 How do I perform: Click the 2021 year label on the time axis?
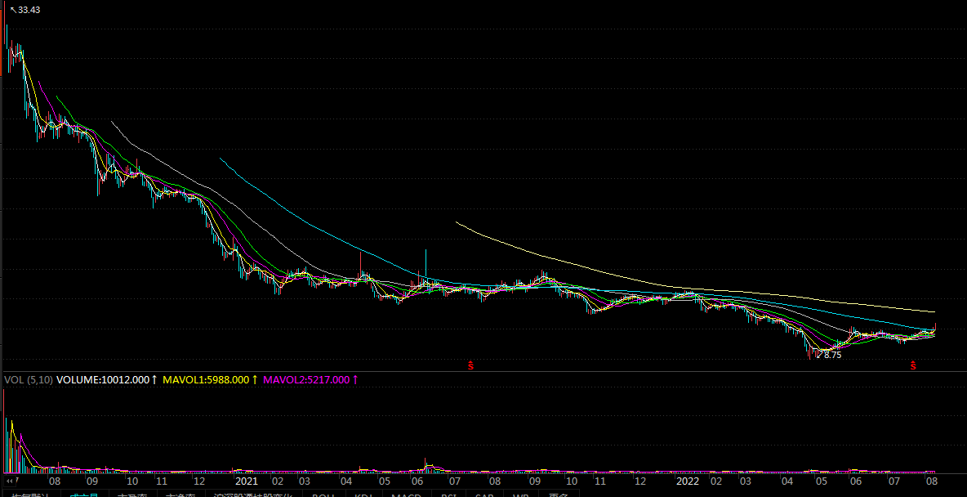(246, 482)
